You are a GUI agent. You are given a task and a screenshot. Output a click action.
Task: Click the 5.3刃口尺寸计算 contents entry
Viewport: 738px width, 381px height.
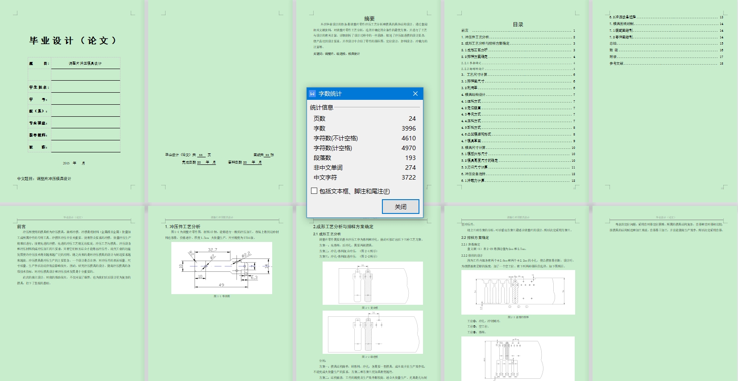click(x=518, y=167)
